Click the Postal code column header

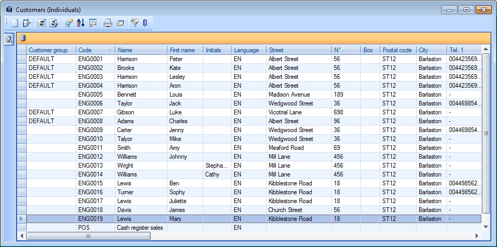pos(397,50)
